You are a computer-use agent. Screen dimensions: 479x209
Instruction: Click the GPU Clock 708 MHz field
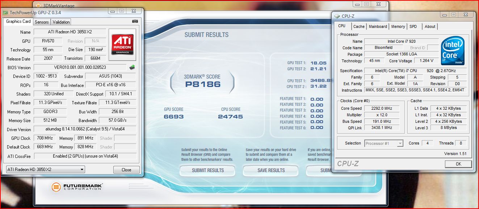[x=45, y=138]
